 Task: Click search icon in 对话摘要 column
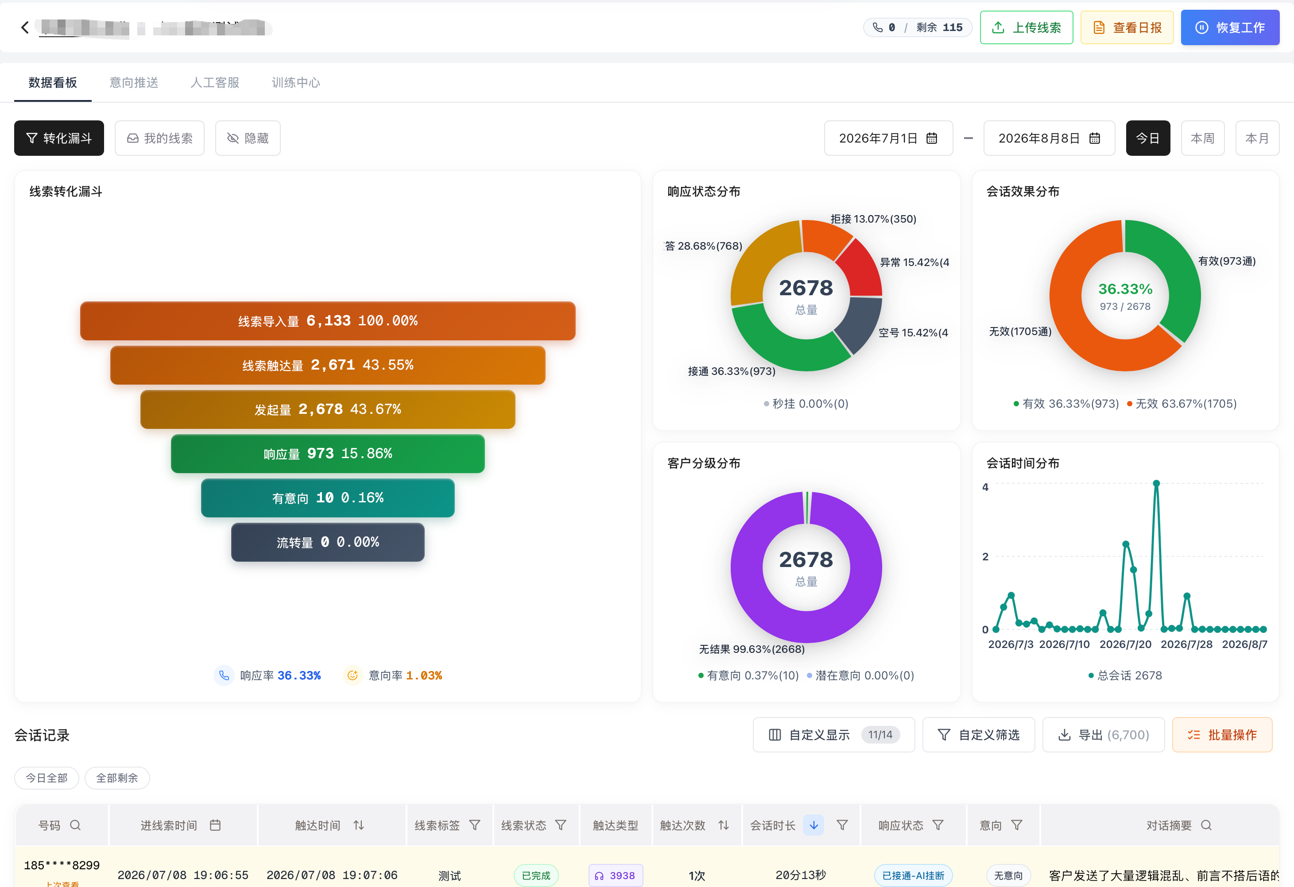[x=1206, y=825]
